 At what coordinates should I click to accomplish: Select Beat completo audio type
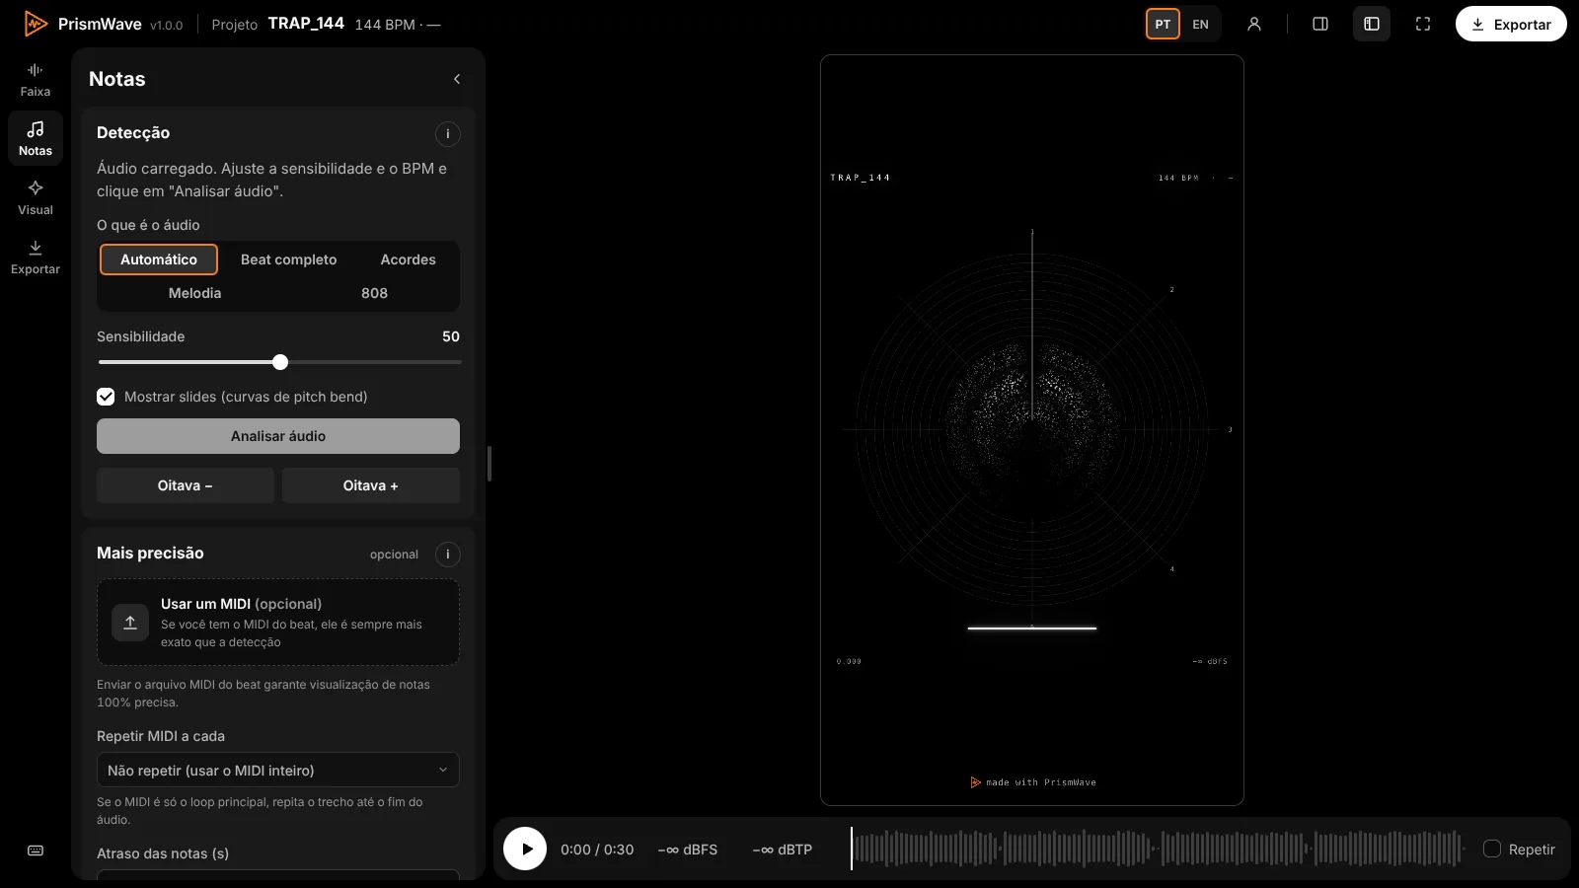pyautogui.click(x=289, y=259)
